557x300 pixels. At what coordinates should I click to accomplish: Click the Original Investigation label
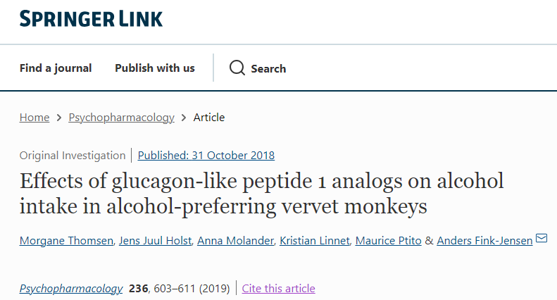[x=73, y=156]
